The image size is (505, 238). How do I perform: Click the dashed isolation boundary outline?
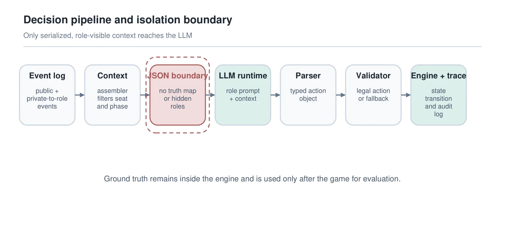click(x=178, y=58)
